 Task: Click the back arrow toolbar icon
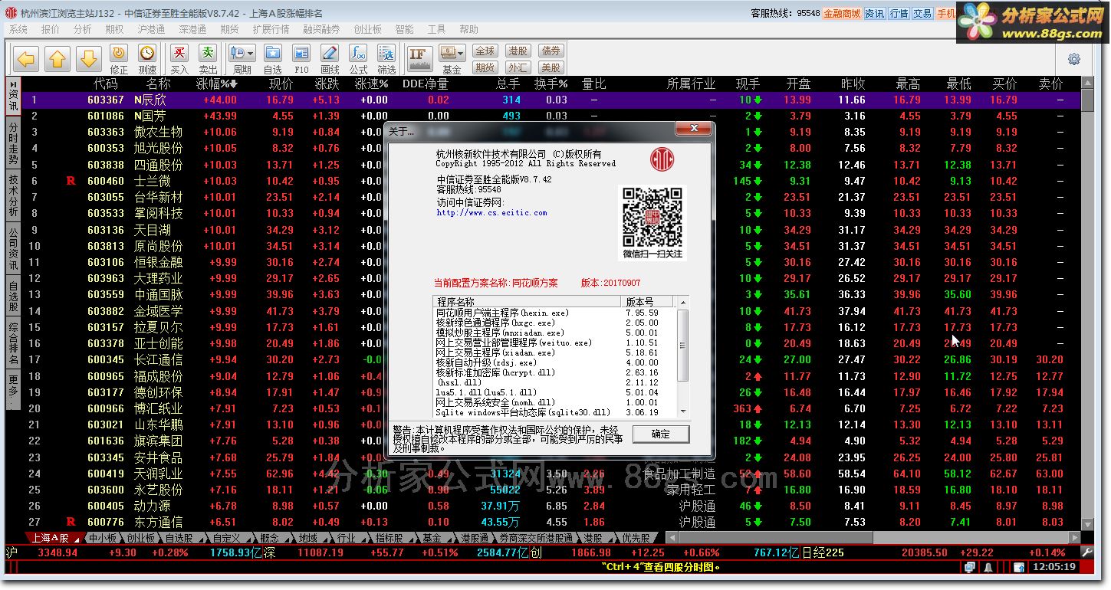27,58
